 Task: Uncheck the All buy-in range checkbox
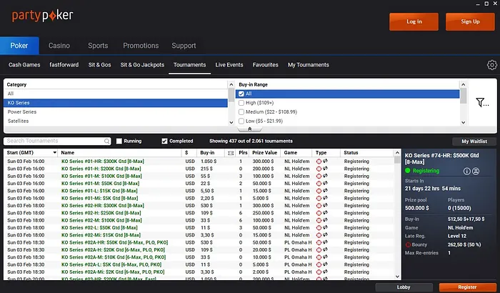pyautogui.click(x=241, y=94)
